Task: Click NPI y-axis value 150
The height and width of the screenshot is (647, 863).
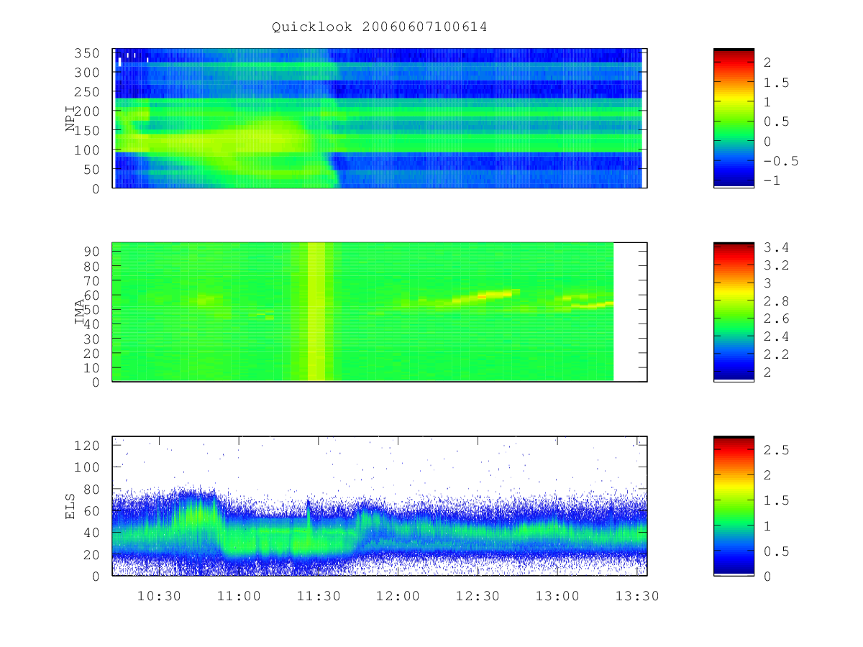Action: coord(88,131)
